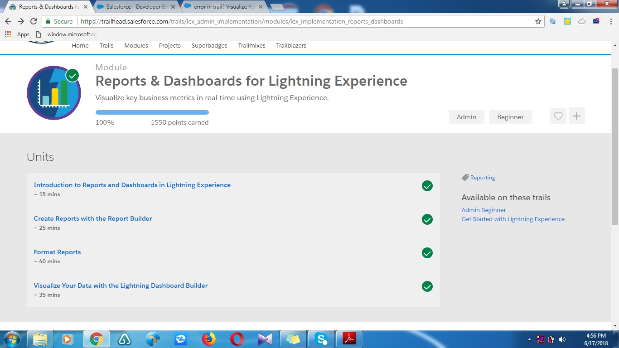Viewport: 619px width, 348px height.
Task: Launch Skype from the taskbar
Action: (x=321, y=339)
